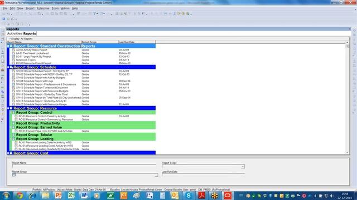
Task: Open the View menu
Action: pos(20,8)
